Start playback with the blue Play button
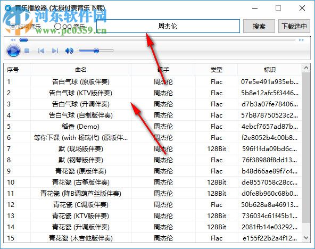The image size is (315, 249). [x=13, y=51]
